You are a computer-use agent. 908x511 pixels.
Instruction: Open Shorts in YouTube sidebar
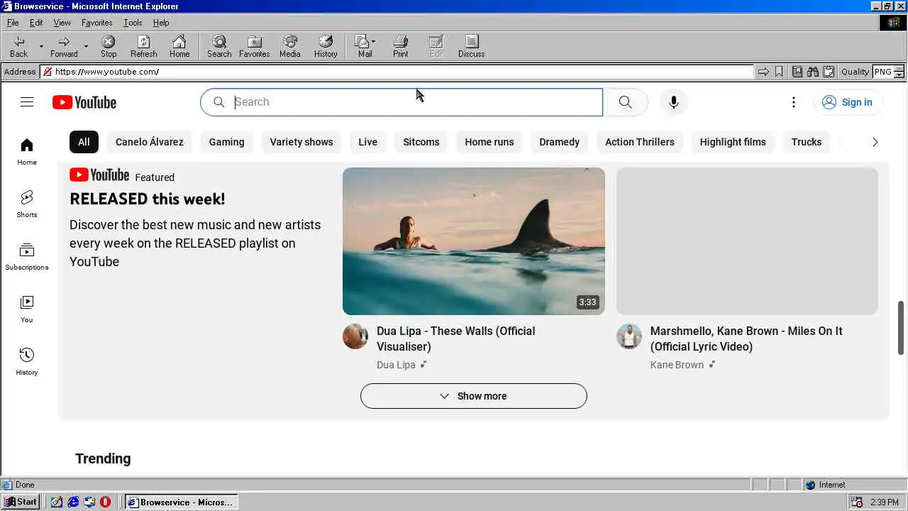point(27,204)
